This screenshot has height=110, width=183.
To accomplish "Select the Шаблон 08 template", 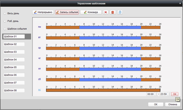I will click(14, 90).
